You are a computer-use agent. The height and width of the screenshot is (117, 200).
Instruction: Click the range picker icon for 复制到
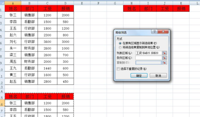(164, 63)
